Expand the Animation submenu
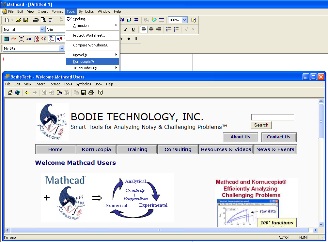This screenshot has width=328, height=242. click(x=92, y=26)
